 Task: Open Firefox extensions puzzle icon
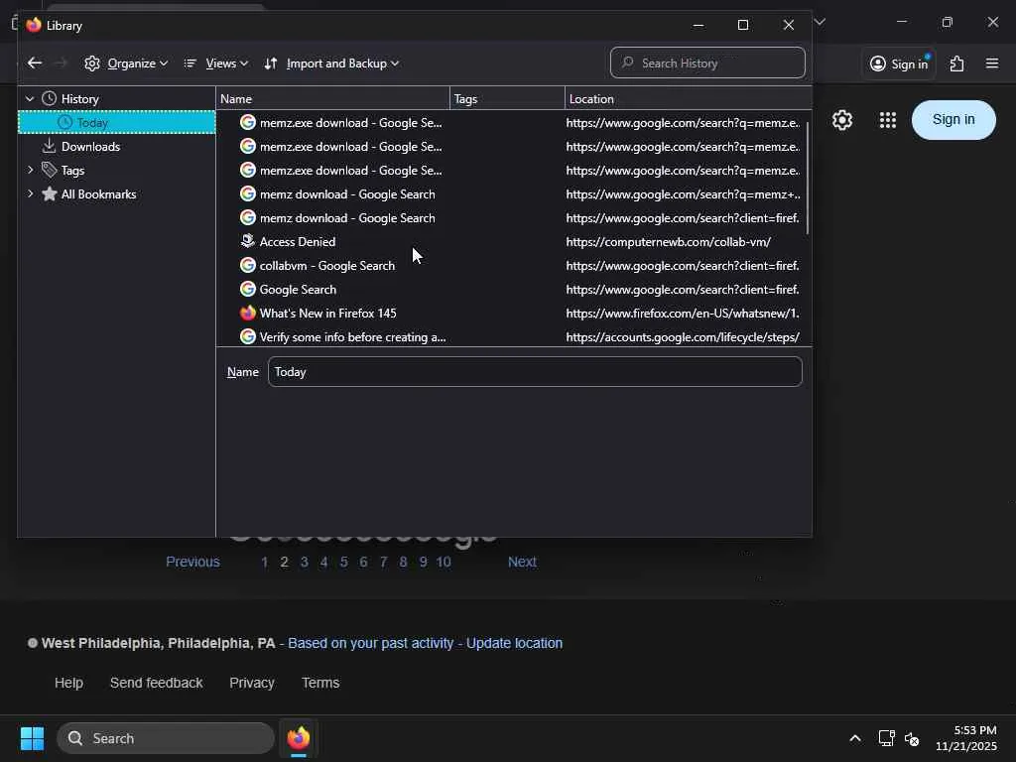pos(957,63)
